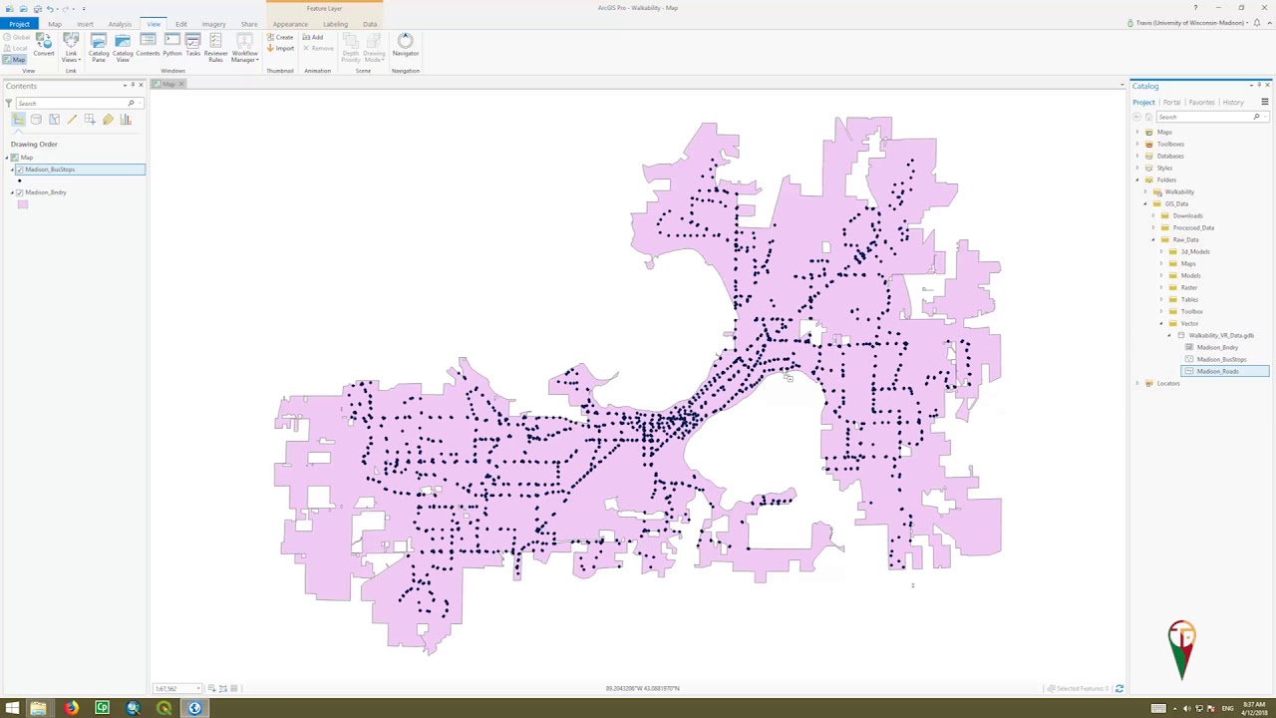
Task: Click the Madison_BusStops point symbol
Action: (x=20, y=180)
